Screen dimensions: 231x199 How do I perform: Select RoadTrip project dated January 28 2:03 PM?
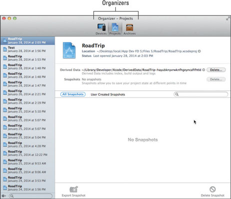pos(27,41)
